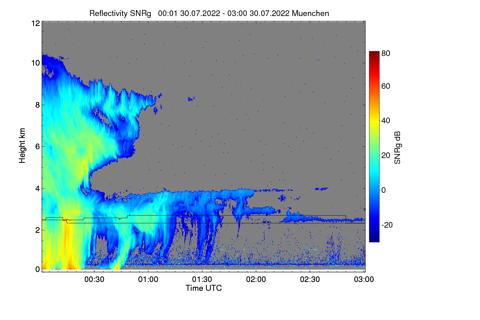Click the 00:30 time tick label
Screen dimensions: 480x320
94,279
